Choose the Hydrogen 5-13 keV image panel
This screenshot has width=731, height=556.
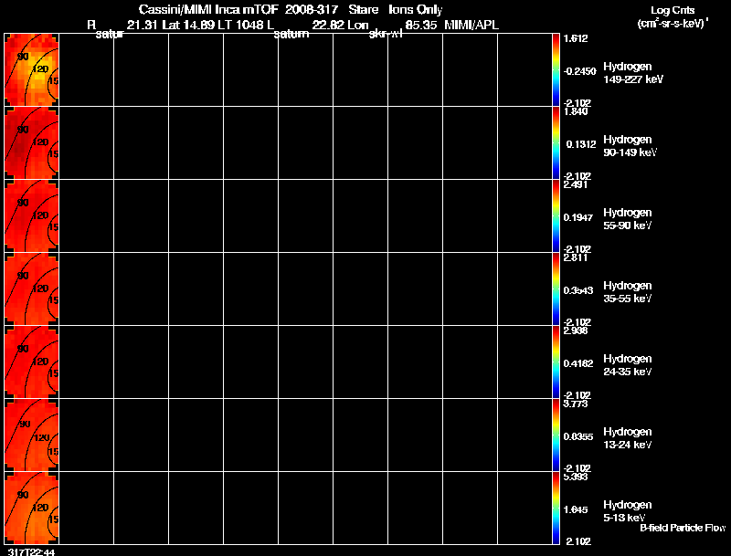[x=31, y=508]
